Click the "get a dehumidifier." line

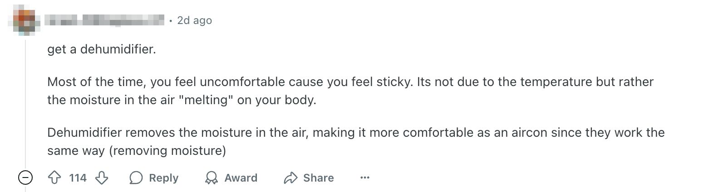pyautogui.click(x=101, y=49)
